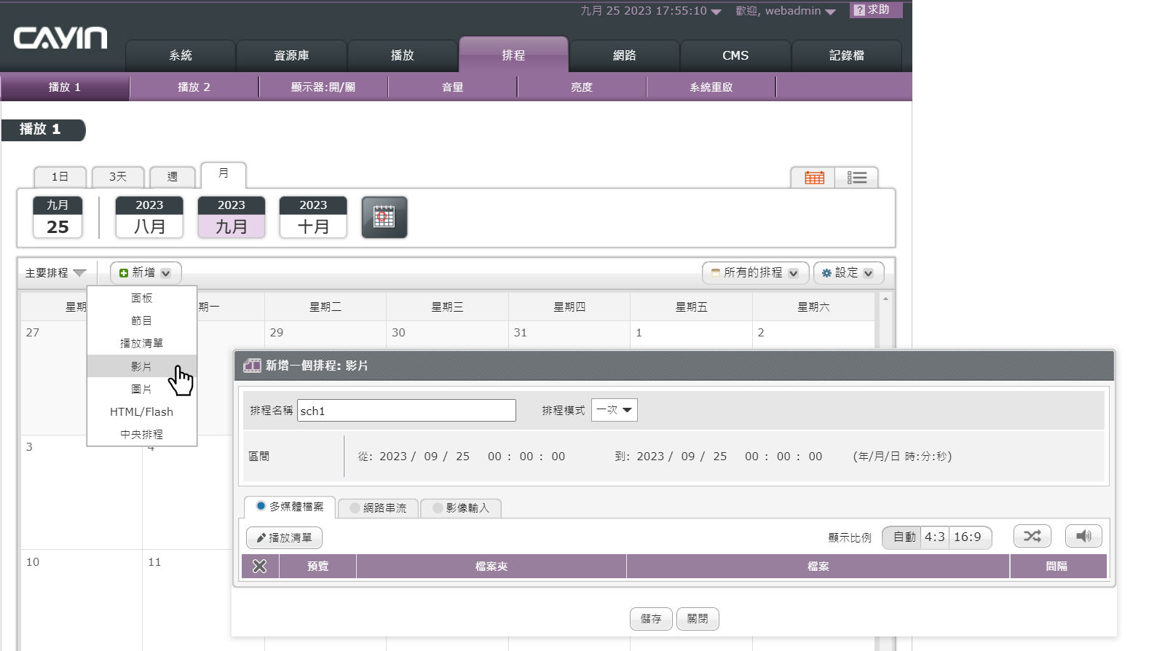The width and height of the screenshot is (1157, 651).
Task: Switch to 3天 view tab
Action: pos(118,177)
